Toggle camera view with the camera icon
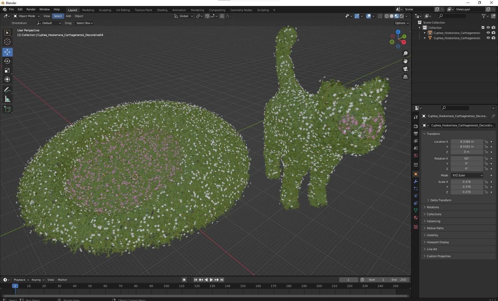 (x=405, y=69)
